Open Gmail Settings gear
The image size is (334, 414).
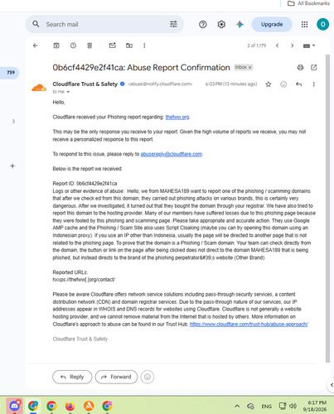click(x=221, y=25)
